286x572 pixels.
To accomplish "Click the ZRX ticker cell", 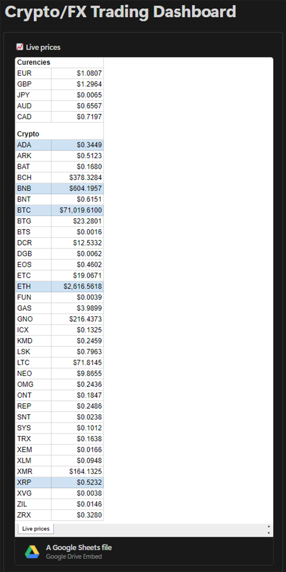I will tap(33, 515).
